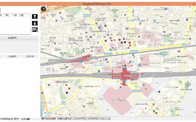Click the blue parking icon southeast of station
The image size is (196, 122).
coord(159,92)
